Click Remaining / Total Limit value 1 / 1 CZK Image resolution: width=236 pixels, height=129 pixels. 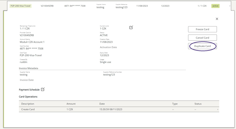pyautogui.click(x=25, y=29)
